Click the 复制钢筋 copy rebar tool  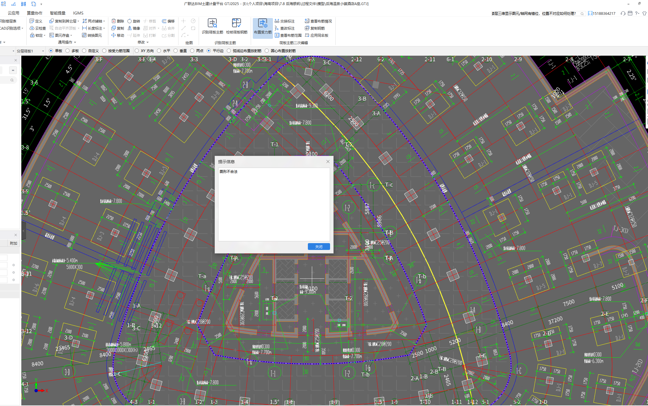tap(315, 28)
